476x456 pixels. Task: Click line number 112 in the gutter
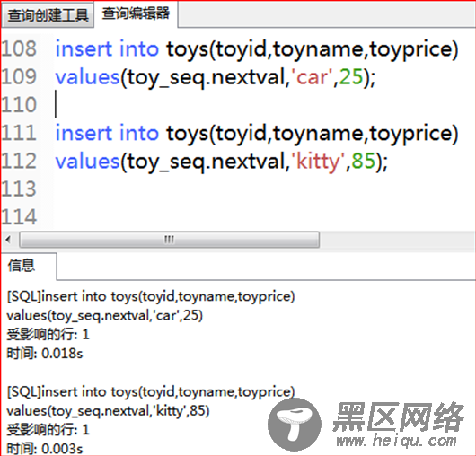(x=19, y=161)
